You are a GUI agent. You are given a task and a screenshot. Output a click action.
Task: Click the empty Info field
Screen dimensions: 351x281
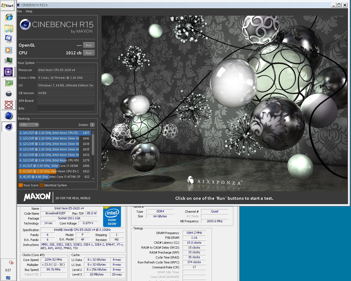pyautogui.click(x=66, y=108)
